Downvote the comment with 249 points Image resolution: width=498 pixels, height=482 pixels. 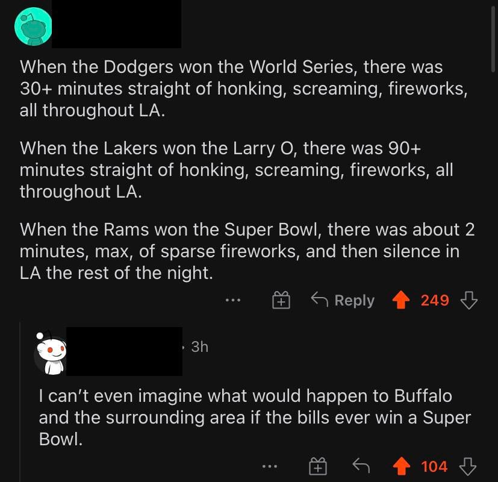click(x=468, y=300)
